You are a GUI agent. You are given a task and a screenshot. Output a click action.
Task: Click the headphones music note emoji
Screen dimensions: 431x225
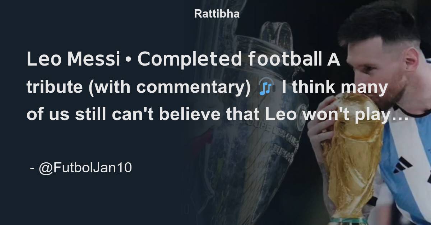(267, 87)
